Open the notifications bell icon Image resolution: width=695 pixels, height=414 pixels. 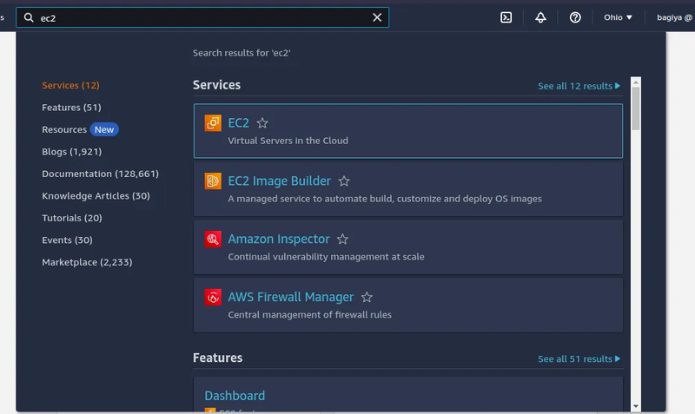tap(540, 17)
